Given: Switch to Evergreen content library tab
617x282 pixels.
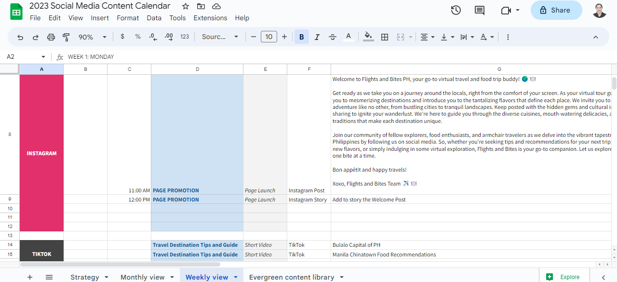Looking at the screenshot, I should [292, 277].
